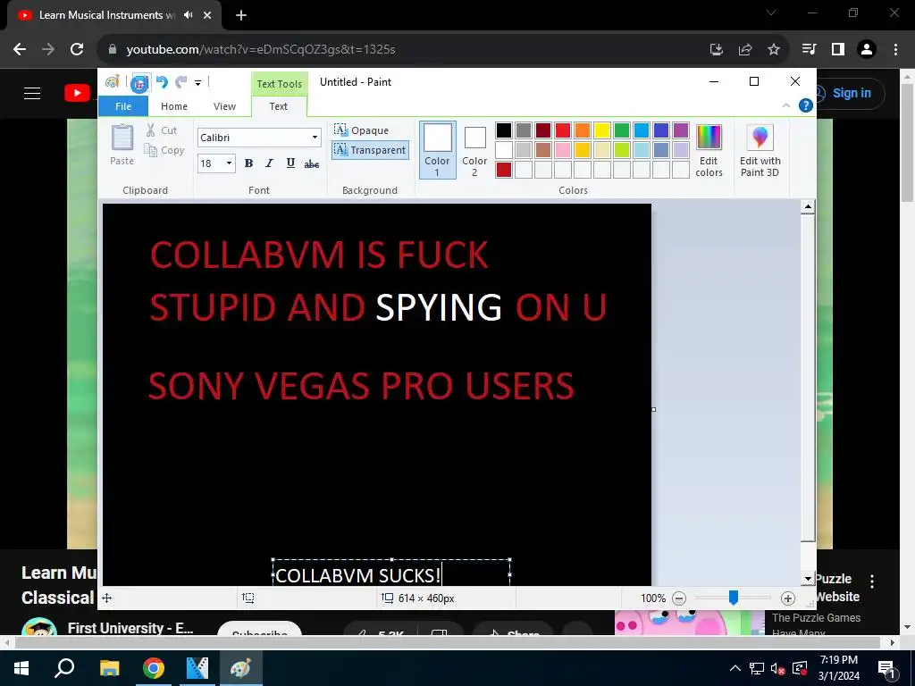Open Edit colors rainbow palette
Screen dimensions: 915x686
point(709,150)
